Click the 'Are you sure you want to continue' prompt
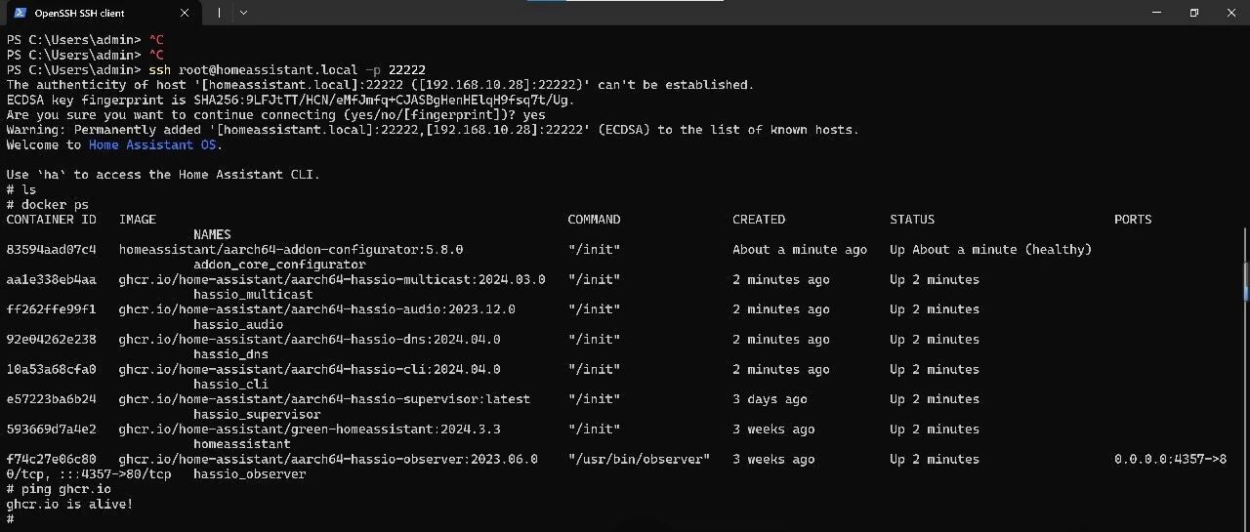This screenshot has height=532, width=1250. tap(275, 115)
